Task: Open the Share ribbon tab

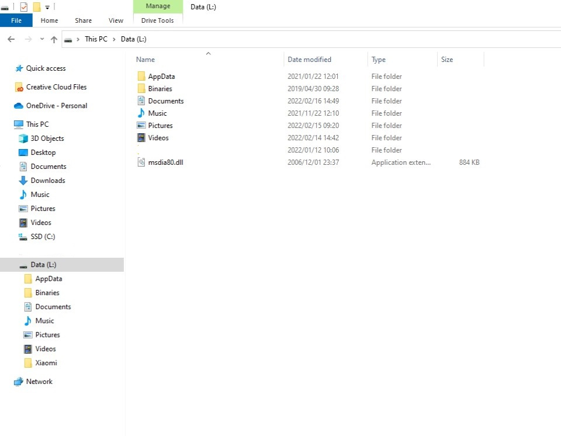Action: [84, 20]
